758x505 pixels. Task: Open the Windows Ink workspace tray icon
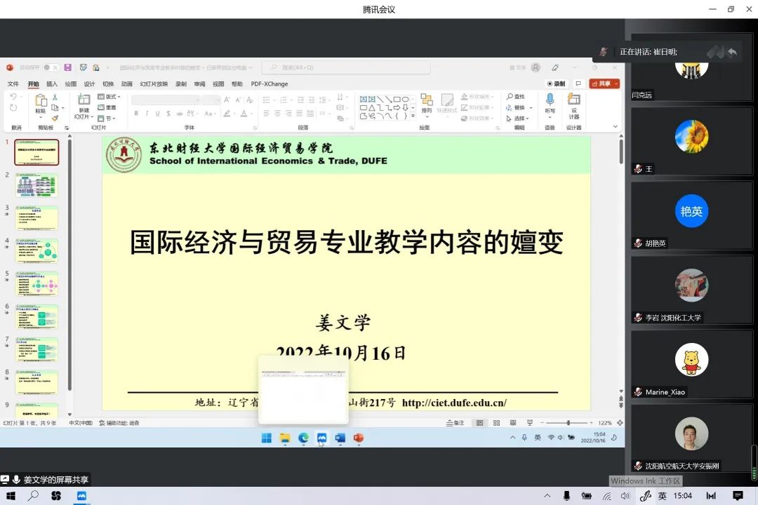645,496
